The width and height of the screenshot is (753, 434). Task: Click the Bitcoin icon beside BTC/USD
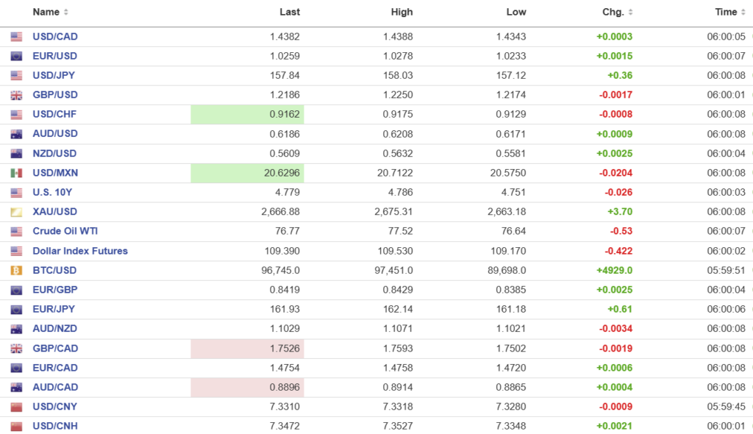tap(16, 271)
